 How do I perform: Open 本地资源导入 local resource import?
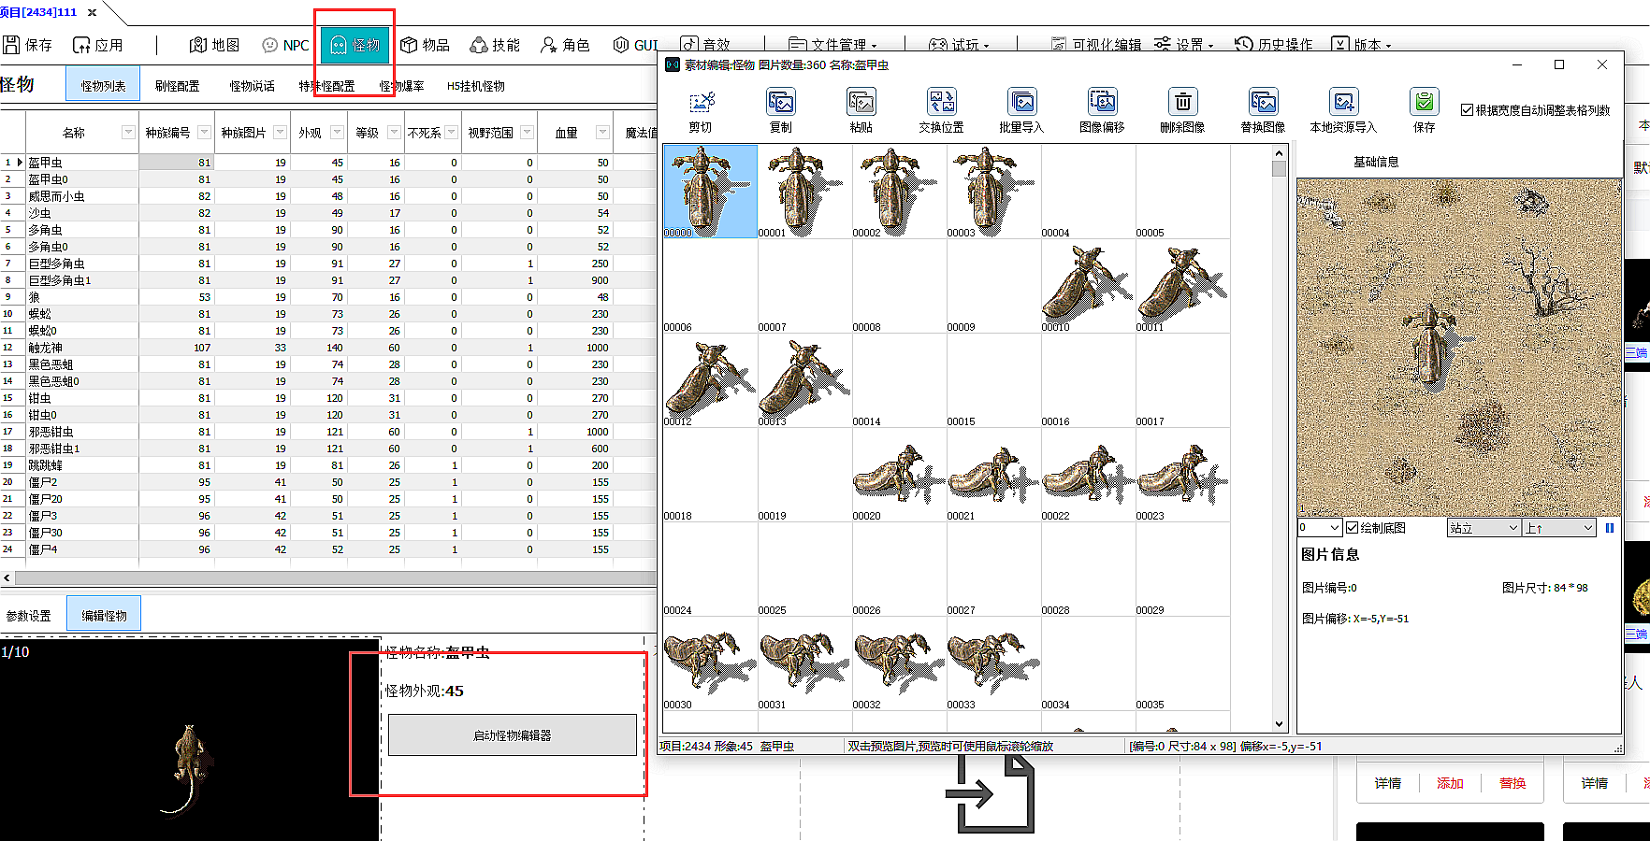[x=1343, y=102]
